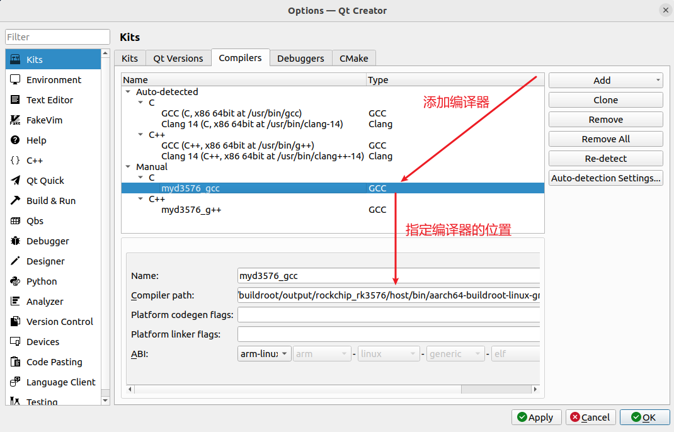Click the Compiler path input field
Viewport: 674px width, 432px height.
tap(389, 295)
